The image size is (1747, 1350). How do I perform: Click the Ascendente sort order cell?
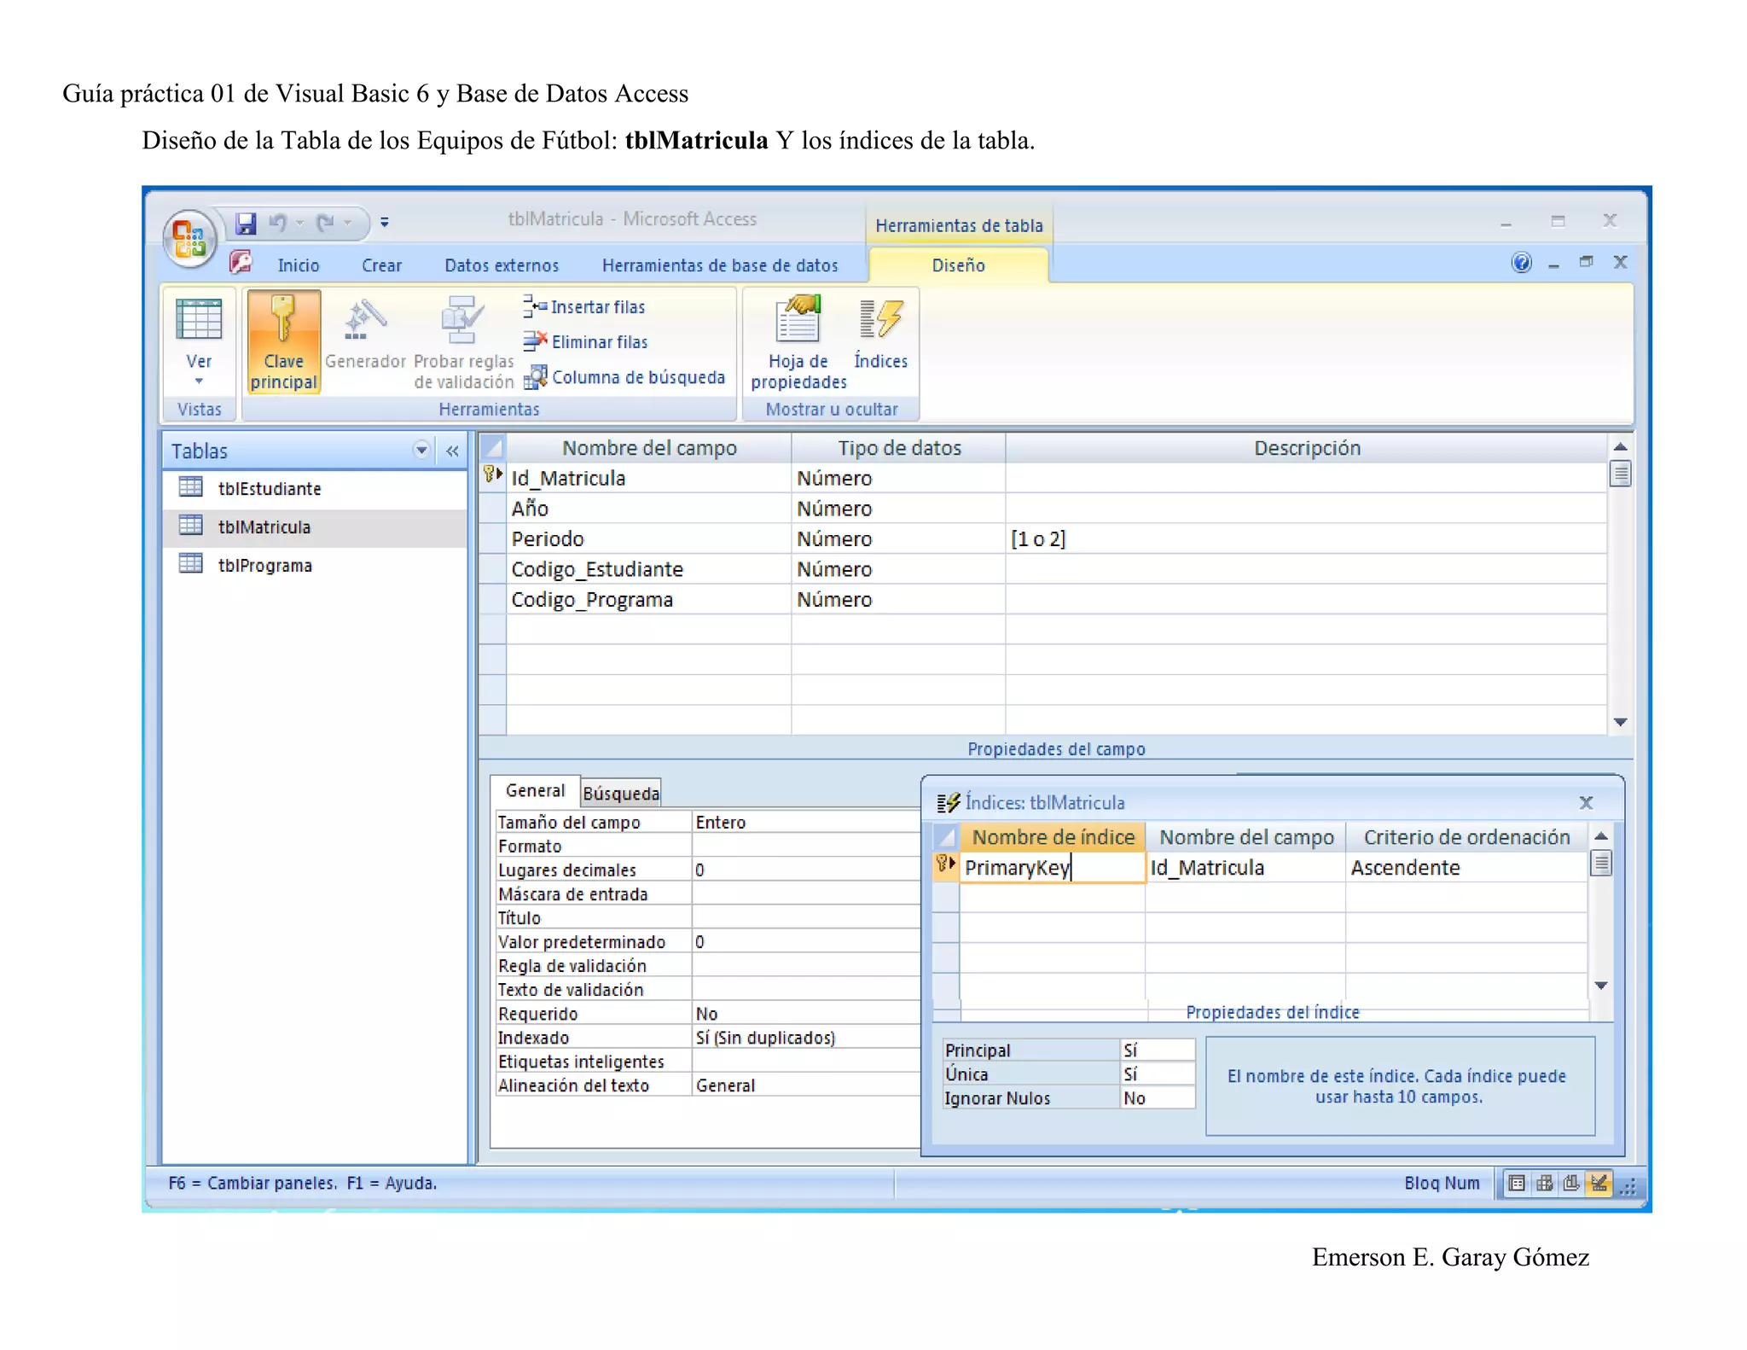coord(1466,868)
